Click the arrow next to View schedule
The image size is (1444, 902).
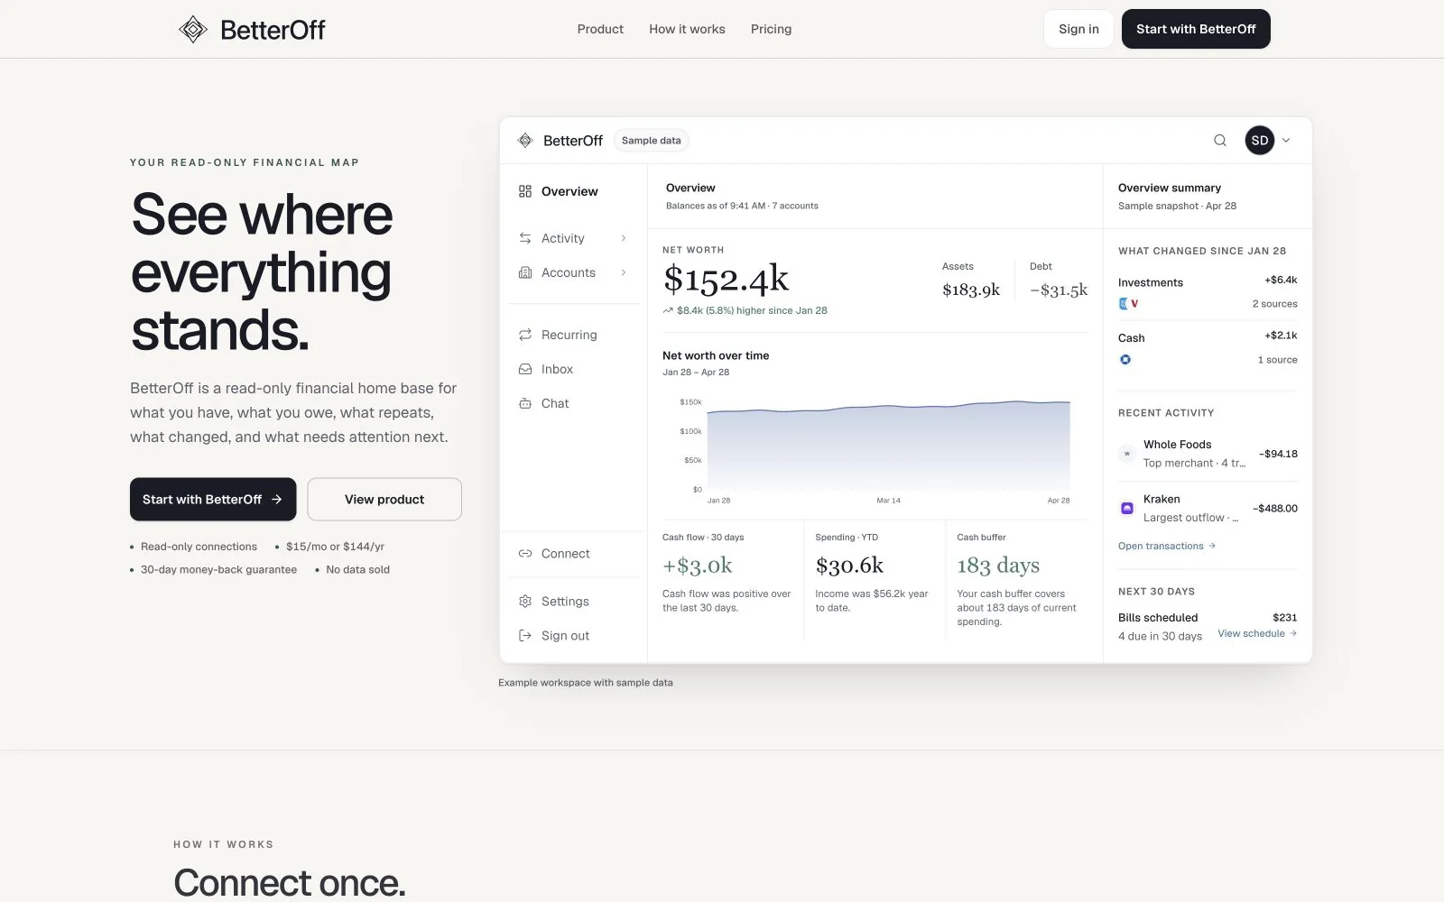click(x=1293, y=633)
